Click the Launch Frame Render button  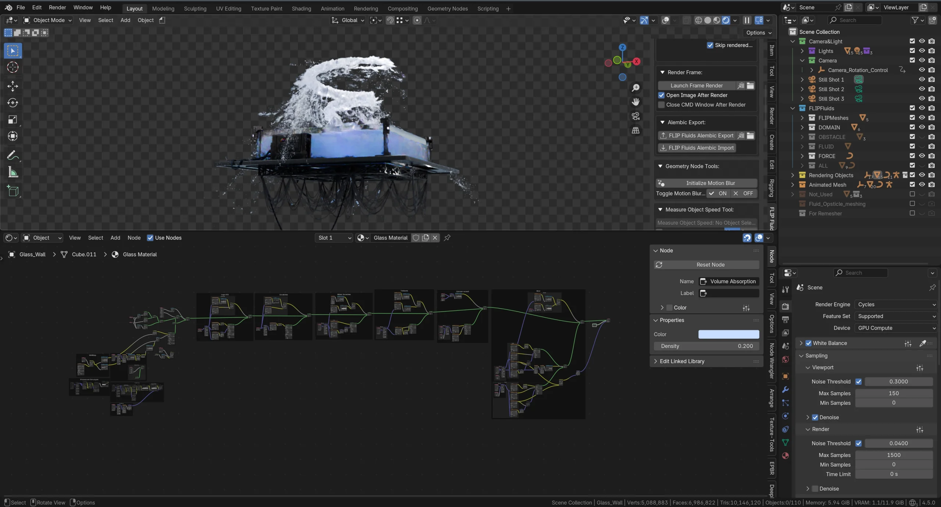coord(697,85)
